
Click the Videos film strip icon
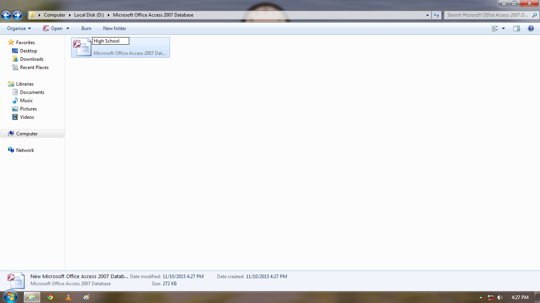click(15, 117)
